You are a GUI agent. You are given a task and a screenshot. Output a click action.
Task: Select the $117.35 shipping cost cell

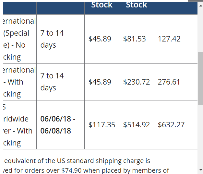coord(102,125)
